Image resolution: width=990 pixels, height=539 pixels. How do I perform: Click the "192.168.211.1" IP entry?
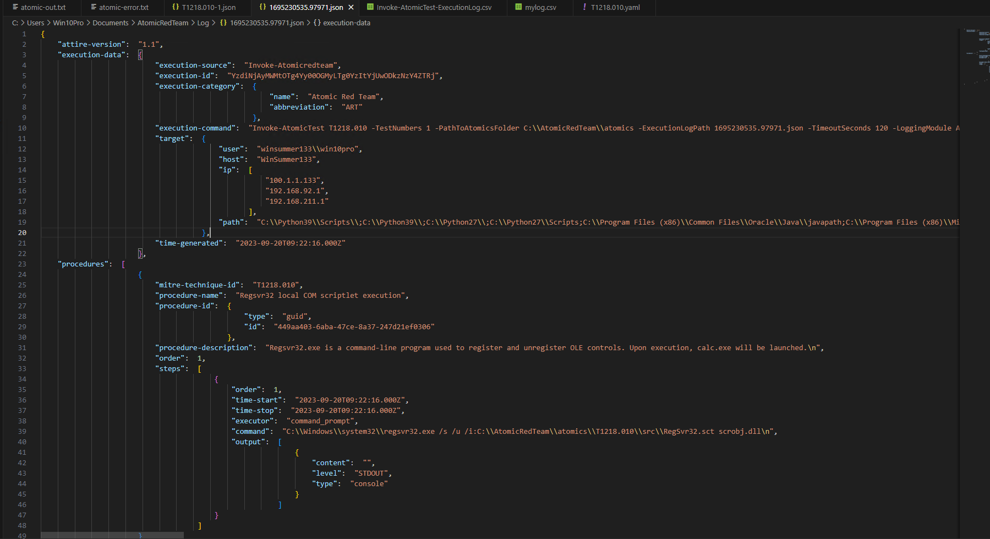[x=297, y=201]
